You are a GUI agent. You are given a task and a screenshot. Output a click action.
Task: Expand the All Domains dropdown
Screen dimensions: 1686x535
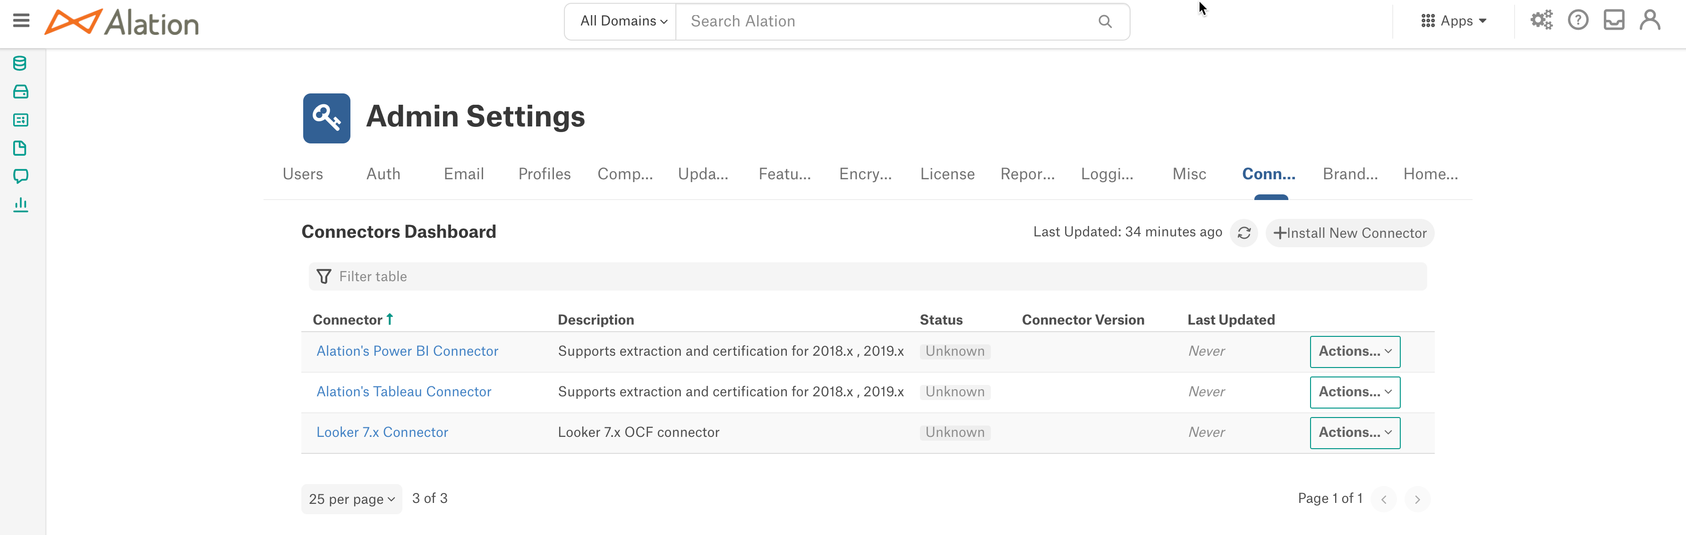click(623, 22)
